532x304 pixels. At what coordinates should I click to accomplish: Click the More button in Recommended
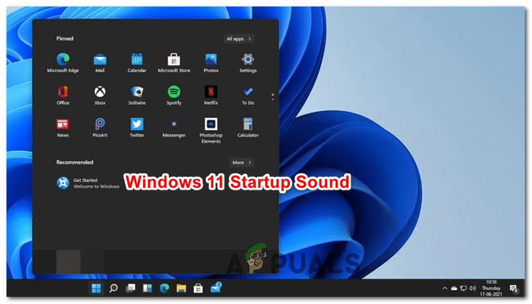241,162
